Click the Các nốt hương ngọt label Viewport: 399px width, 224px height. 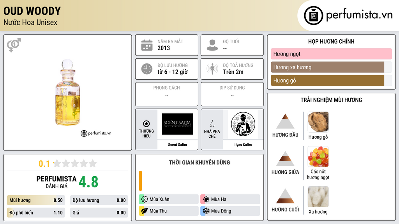pos(318,174)
